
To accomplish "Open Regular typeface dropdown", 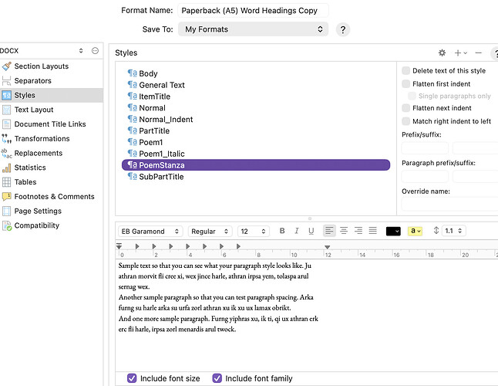I will point(210,231).
